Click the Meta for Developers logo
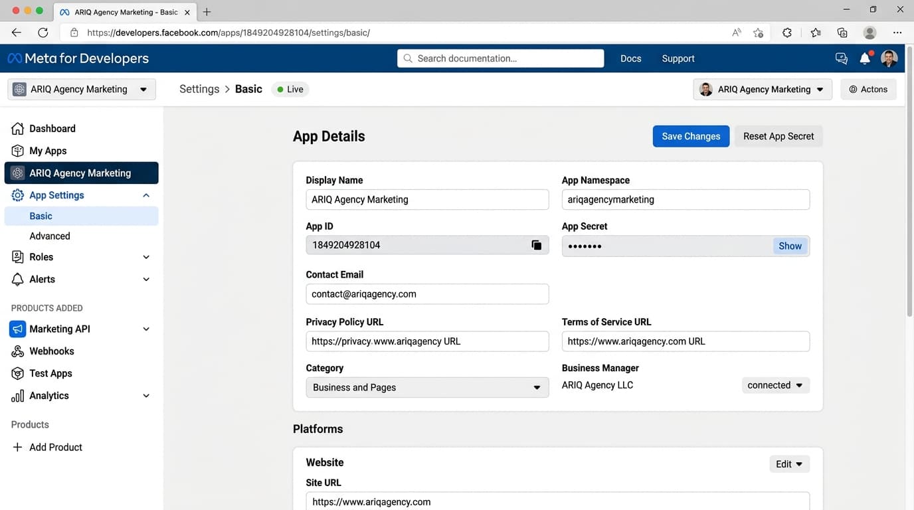Screen dimensions: 914x510 (78, 58)
